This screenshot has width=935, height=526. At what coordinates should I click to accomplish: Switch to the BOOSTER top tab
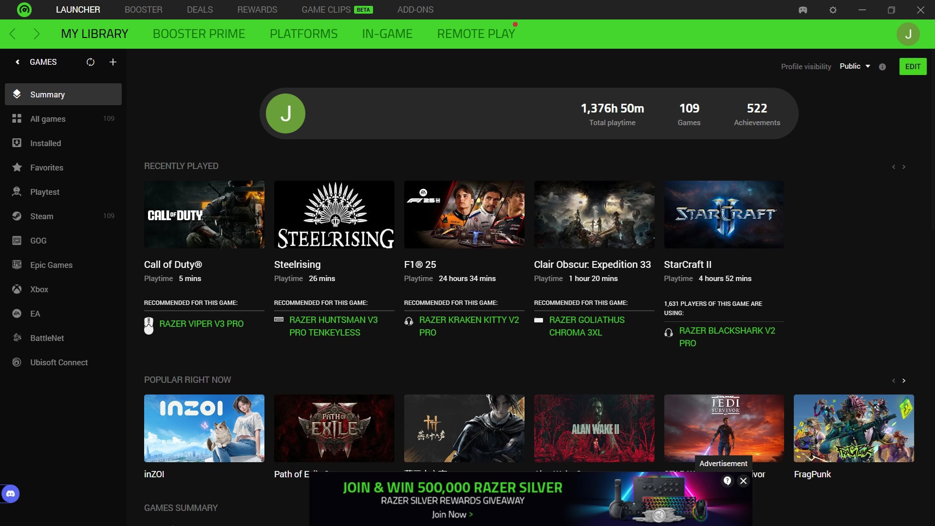pyautogui.click(x=143, y=10)
